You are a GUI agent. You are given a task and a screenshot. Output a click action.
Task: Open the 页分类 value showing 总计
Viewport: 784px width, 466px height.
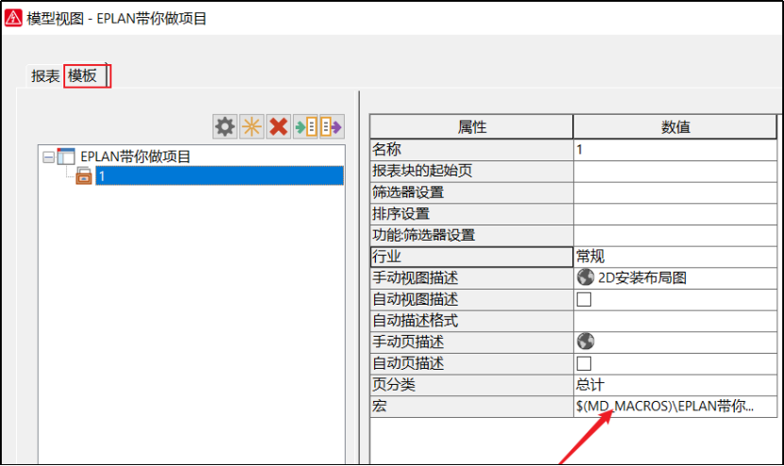(675, 385)
